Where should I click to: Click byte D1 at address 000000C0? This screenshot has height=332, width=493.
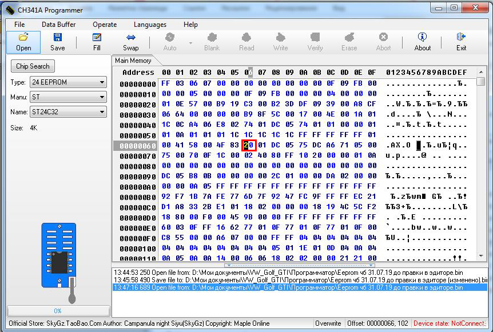pyautogui.click(x=166, y=207)
